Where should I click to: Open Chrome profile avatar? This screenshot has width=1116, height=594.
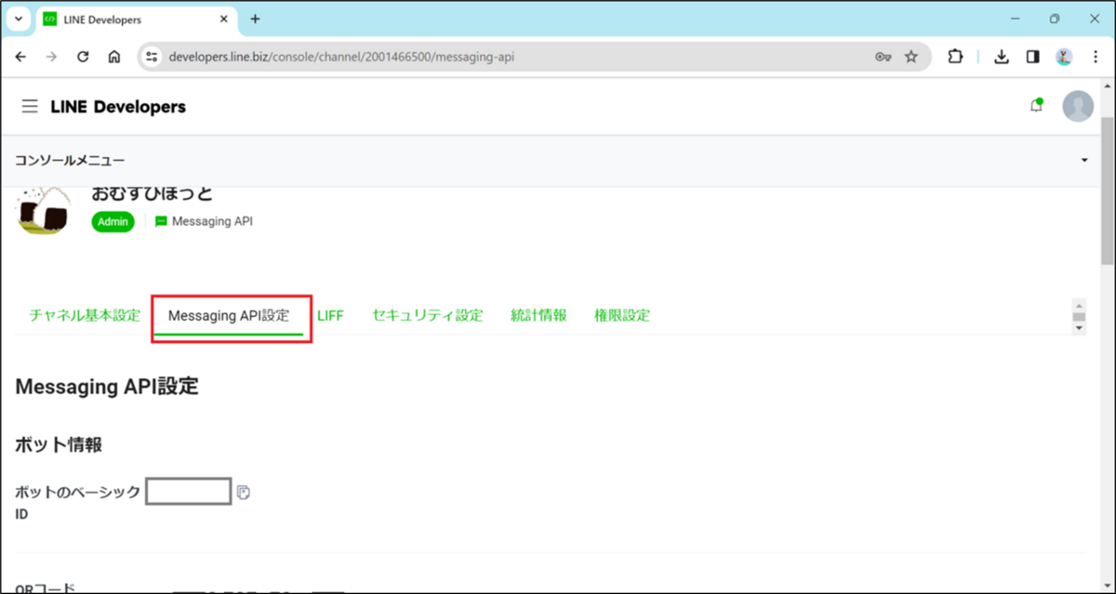1064,57
